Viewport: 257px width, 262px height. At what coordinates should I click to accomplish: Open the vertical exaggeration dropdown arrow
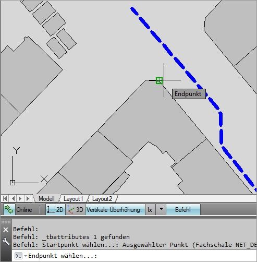coord(161,209)
